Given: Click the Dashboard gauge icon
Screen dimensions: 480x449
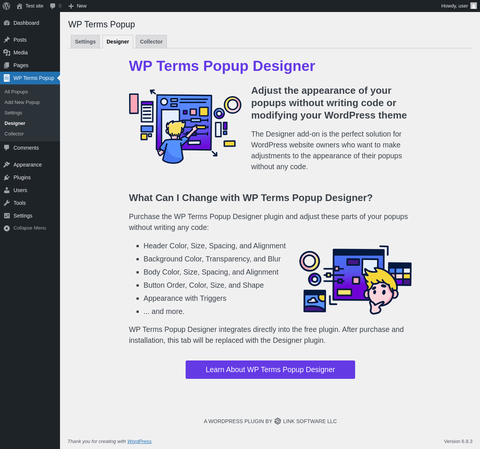Looking at the screenshot, I should point(7,23).
